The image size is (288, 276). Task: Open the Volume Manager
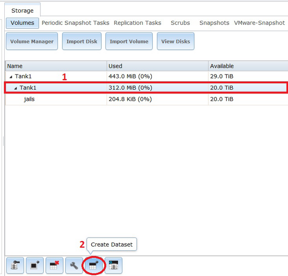(x=32, y=41)
